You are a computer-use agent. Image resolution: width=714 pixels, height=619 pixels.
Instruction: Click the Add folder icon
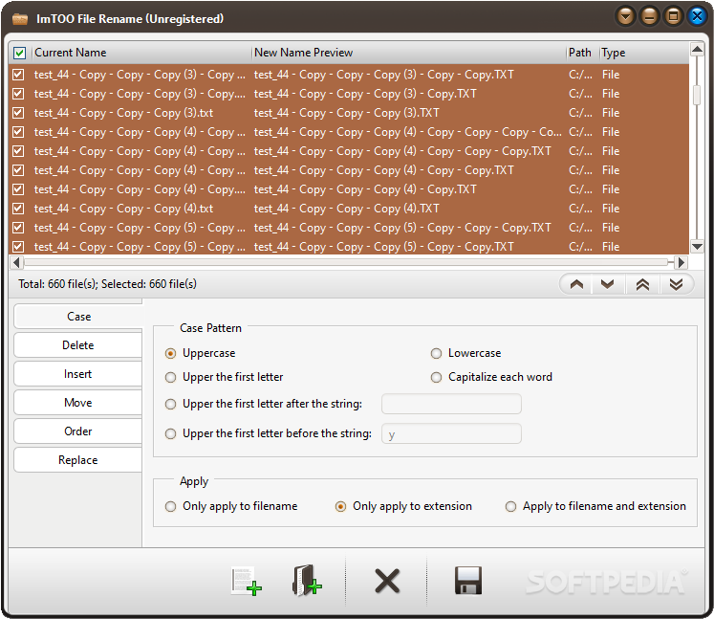point(307,581)
